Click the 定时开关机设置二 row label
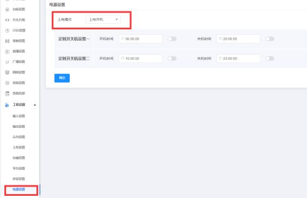This screenshot has height=198, width=307. (x=74, y=59)
